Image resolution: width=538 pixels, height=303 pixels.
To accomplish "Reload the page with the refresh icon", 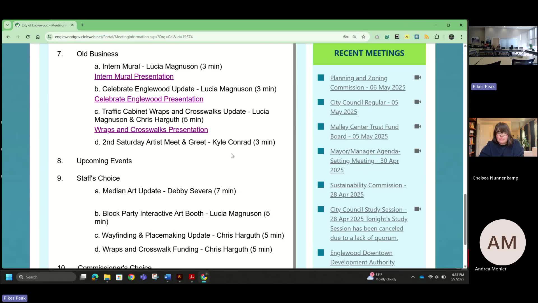I will point(28,37).
